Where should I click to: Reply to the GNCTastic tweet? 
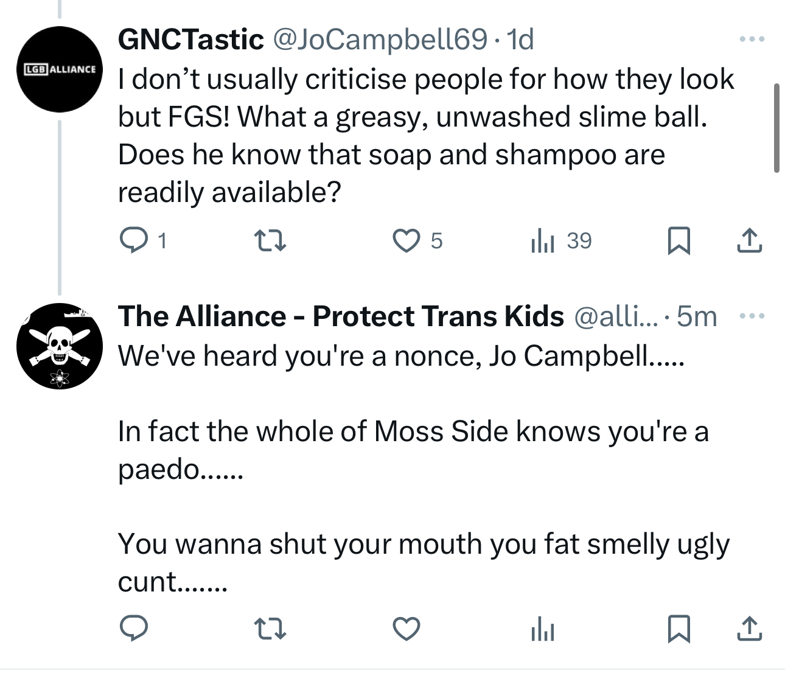(133, 240)
